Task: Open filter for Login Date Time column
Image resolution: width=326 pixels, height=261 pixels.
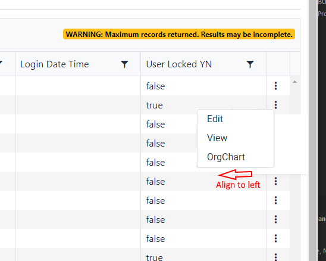Action: (x=124, y=64)
